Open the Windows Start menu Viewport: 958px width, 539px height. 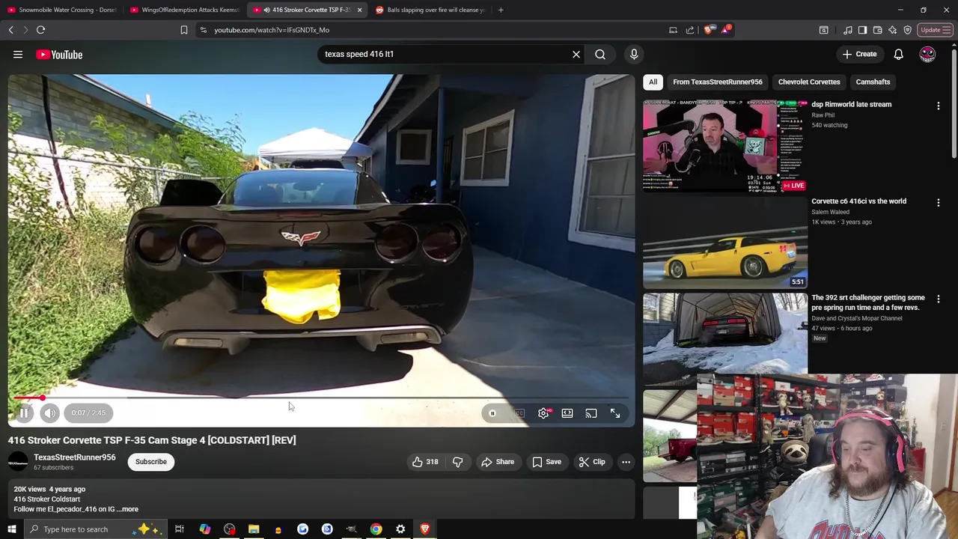[12, 529]
